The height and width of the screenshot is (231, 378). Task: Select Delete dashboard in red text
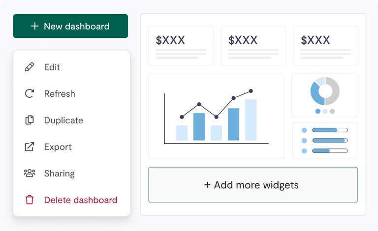point(81,200)
